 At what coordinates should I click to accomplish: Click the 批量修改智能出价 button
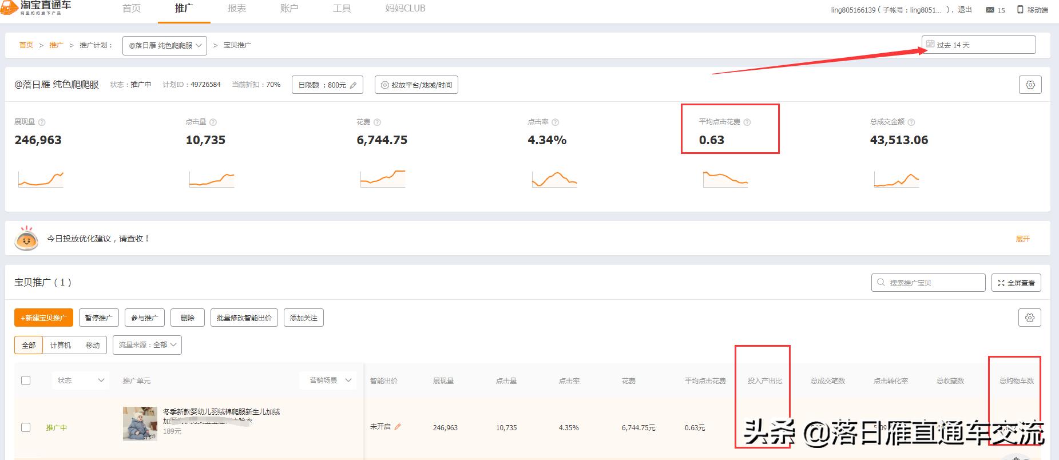coord(244,318)
